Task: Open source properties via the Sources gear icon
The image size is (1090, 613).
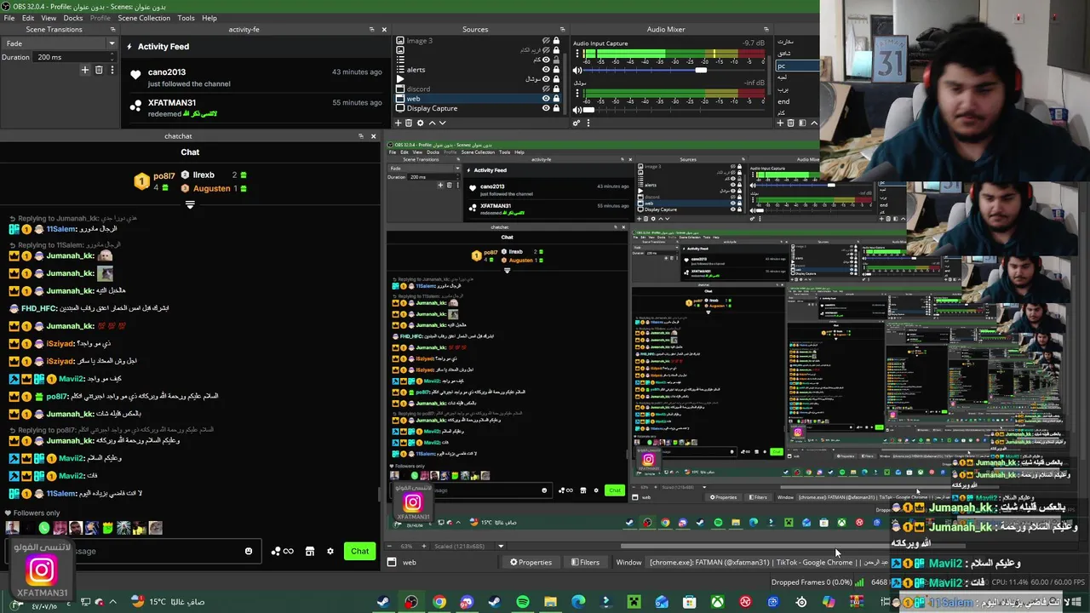Action: 420,123
